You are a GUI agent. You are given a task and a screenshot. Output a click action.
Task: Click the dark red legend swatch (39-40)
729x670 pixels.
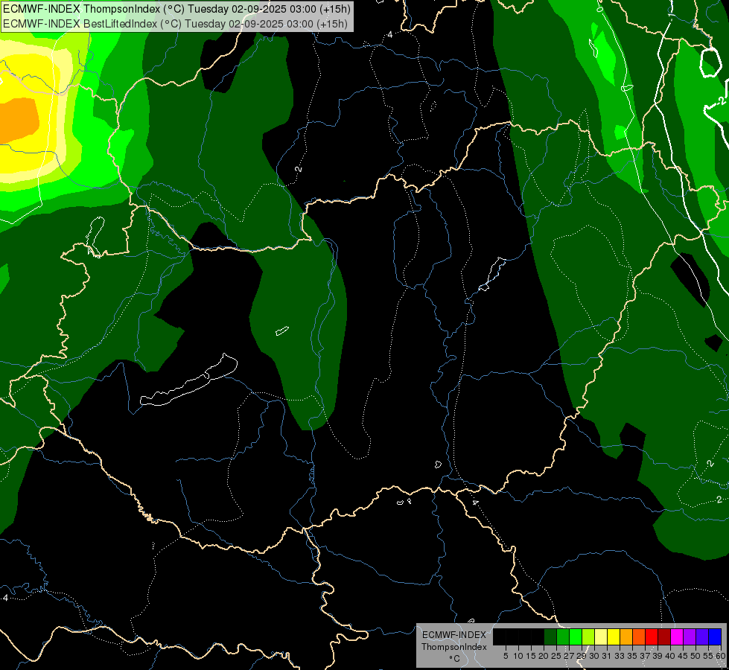click(664, 636)
